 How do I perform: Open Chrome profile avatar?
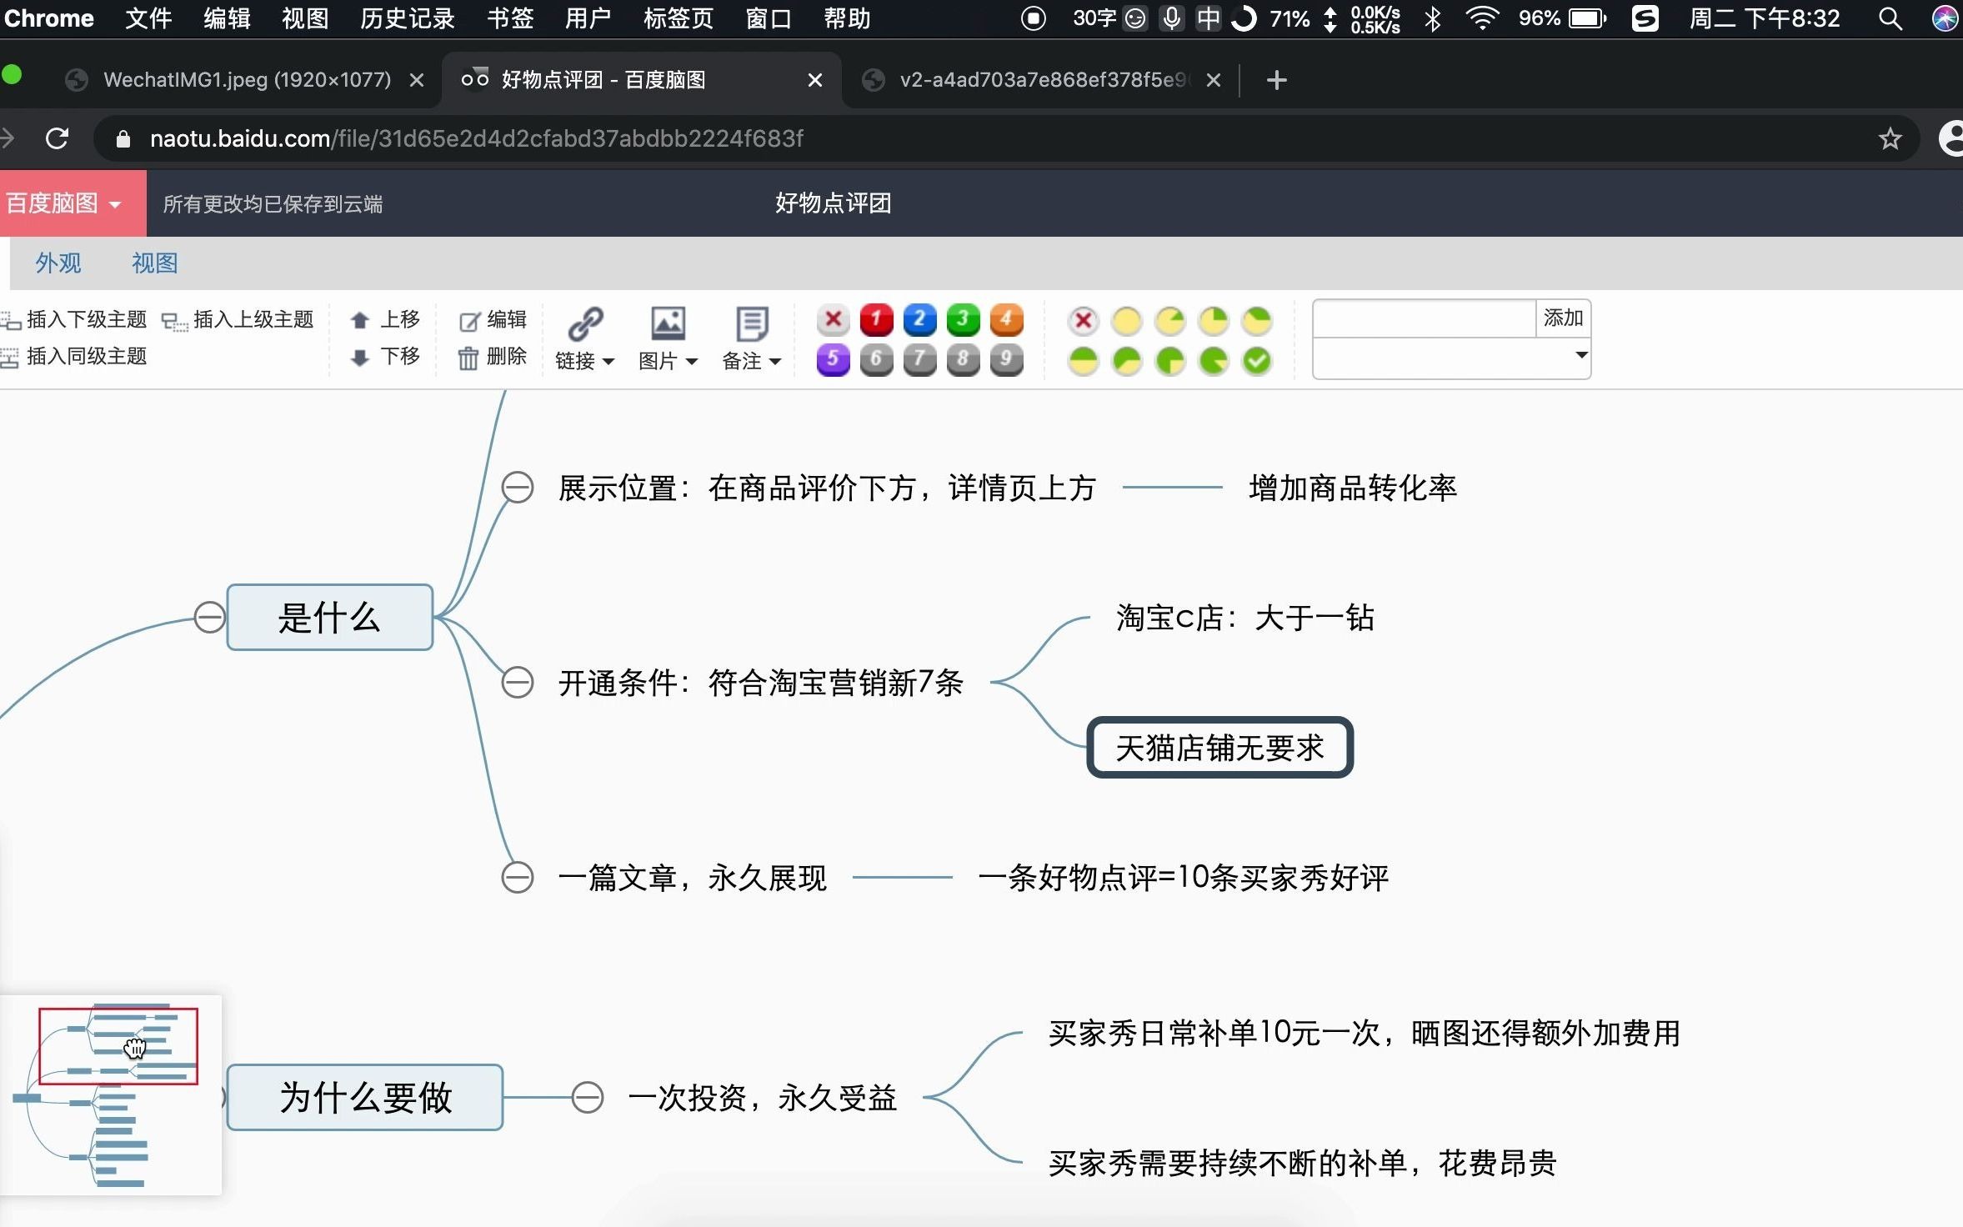[1950, 138]
